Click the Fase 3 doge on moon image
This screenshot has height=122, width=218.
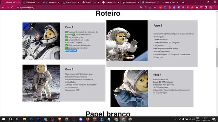click(x=41, y=83)
